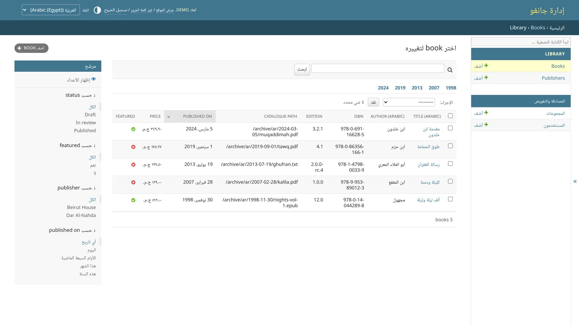Filter status by Draft
Viewport: 579px width, 326px height.
[x=90, y=114]
